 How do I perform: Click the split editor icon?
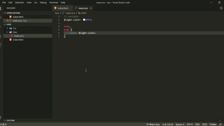tap(221, 8)
